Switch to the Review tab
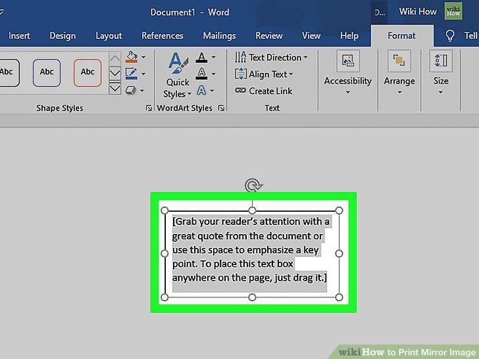 (x=269, y=36)
